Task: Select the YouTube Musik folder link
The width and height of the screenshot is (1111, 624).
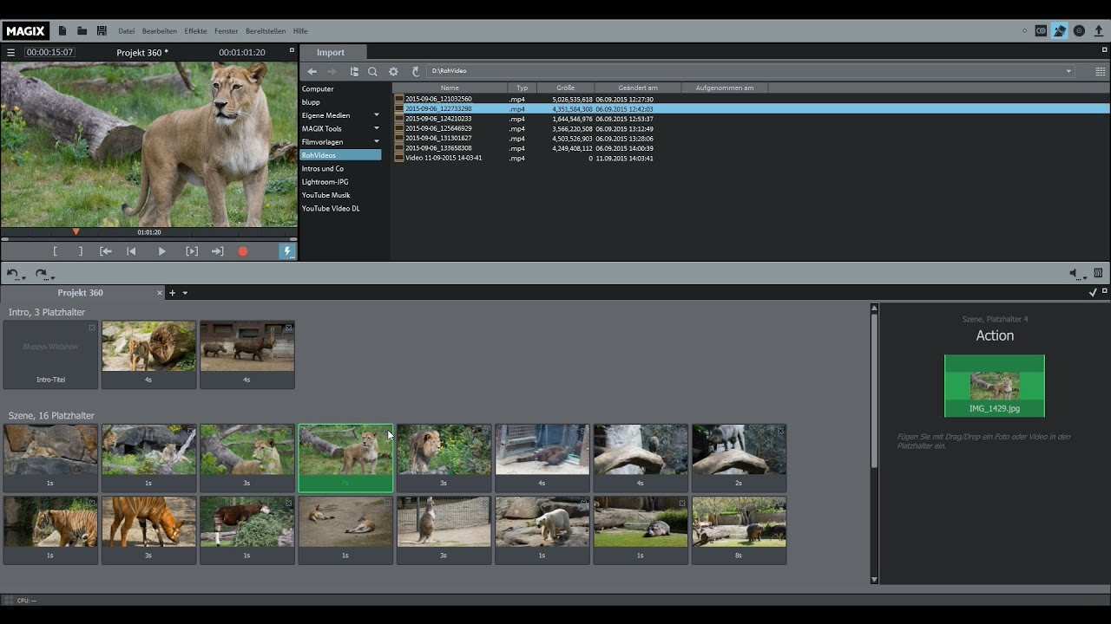Action: (326, 195)
